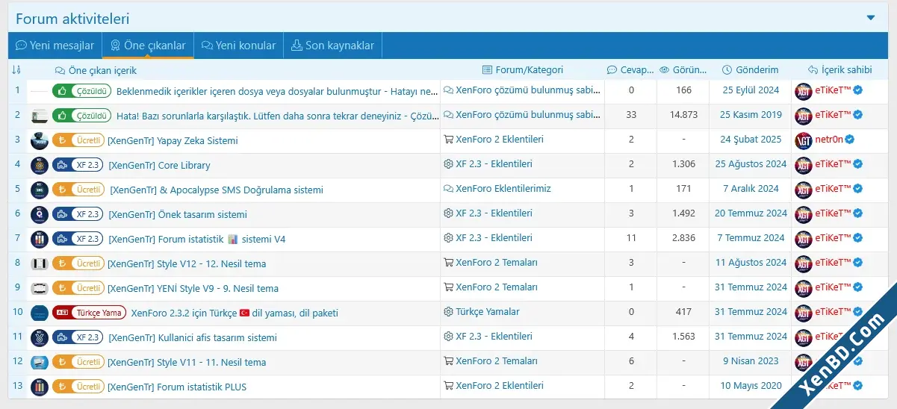Click eTiKeT™ avatar on row 2
Screen dimensions: 897x409
click(804, 116)
